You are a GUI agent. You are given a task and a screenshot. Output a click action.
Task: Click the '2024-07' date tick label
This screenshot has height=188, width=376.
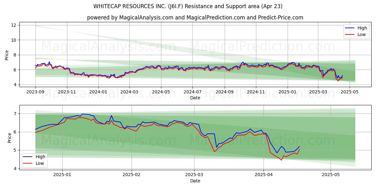(192, 92)
